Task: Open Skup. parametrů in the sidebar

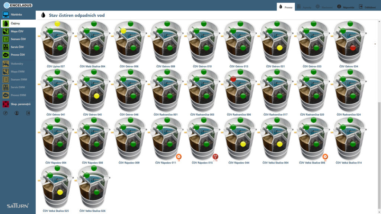Action: (x=18, y=104)
